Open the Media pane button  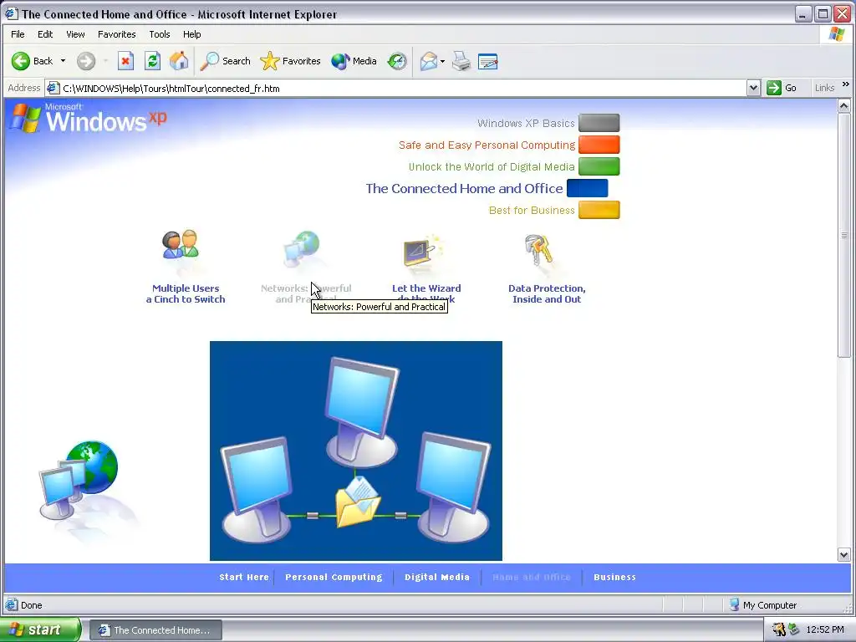(354, 61)
